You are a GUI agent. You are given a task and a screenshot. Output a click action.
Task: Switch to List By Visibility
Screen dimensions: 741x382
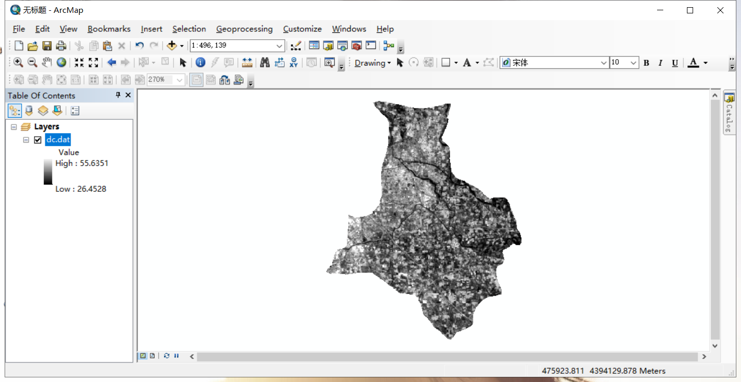coord(43,111)
